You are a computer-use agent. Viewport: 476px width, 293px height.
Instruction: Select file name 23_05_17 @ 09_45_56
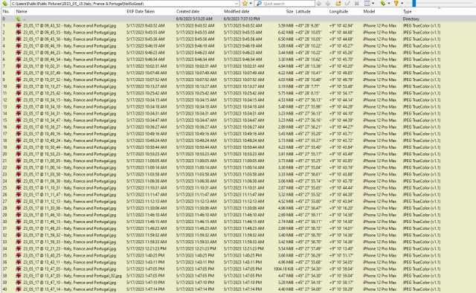(69, 39)
